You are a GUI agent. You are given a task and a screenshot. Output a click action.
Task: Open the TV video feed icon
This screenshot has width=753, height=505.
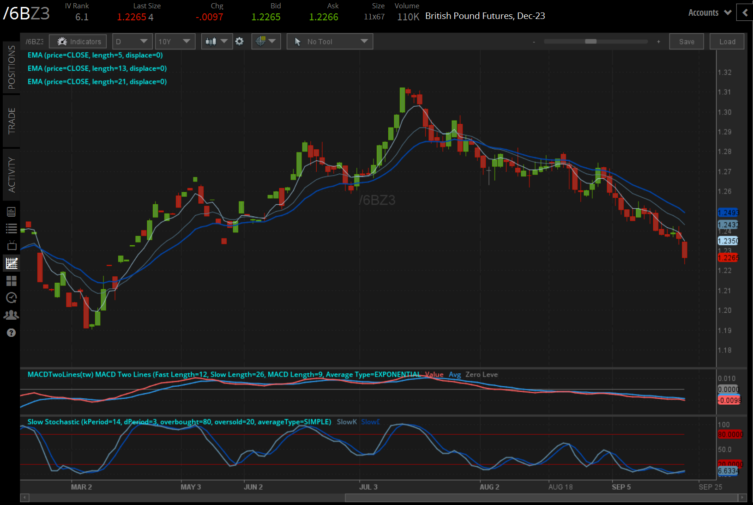(x=11, y=245)
